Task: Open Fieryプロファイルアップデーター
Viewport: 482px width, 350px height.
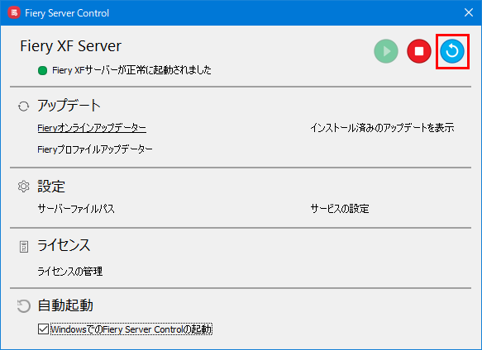Action: [x=95, y=149]
